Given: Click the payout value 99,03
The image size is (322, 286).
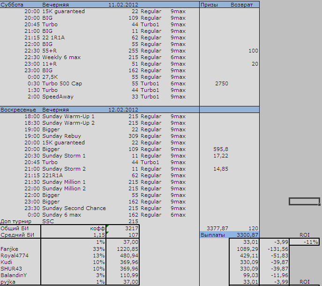Looking at the screenshot, I should (x=251, y=275).
